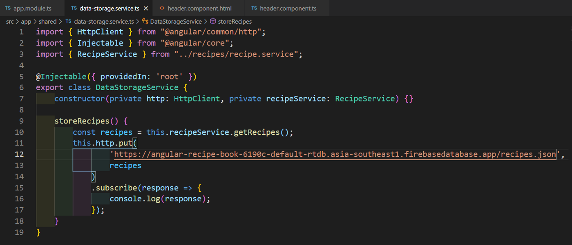Click the @Injectable decorator

(61, 76)
